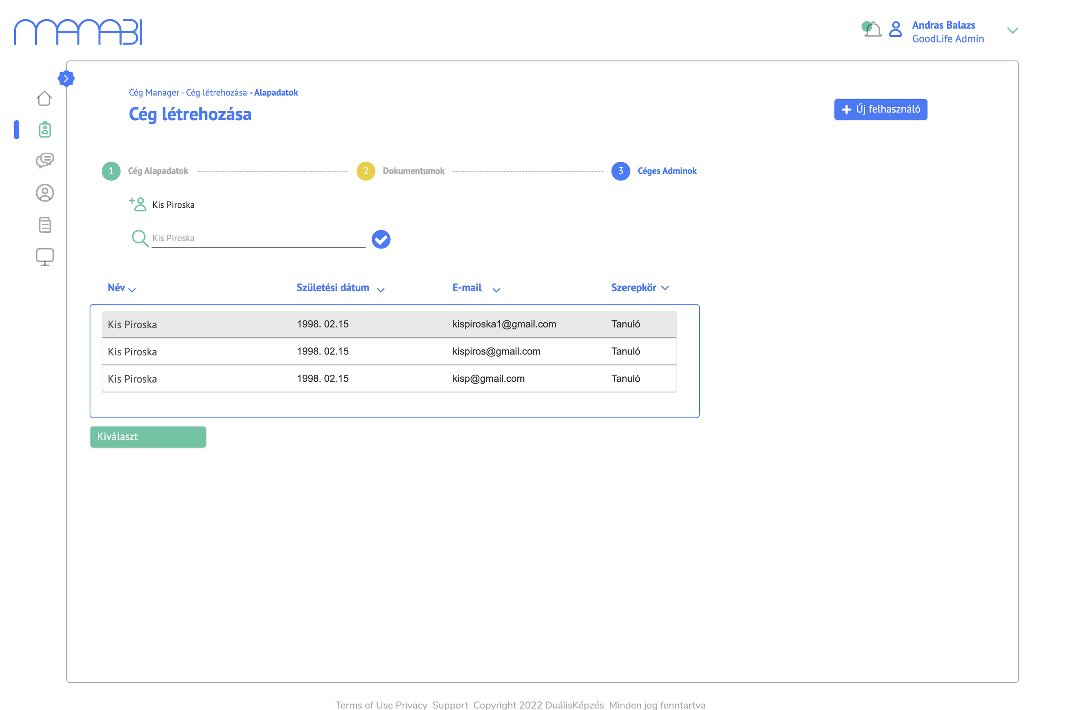Go to step 2 Dokumentumok
The height and width of the screenshot is (710, 1073).
366,171
